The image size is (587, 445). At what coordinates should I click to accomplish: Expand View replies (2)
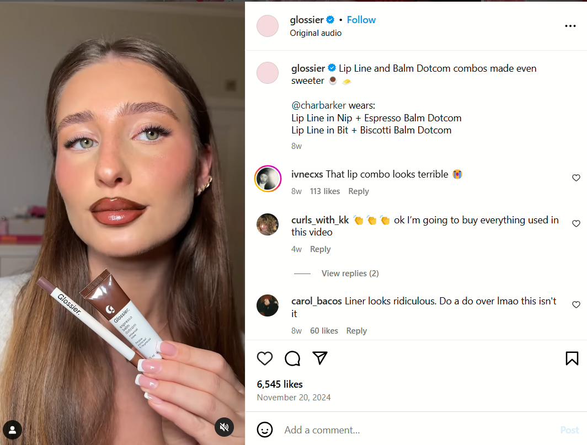point(350,274)
